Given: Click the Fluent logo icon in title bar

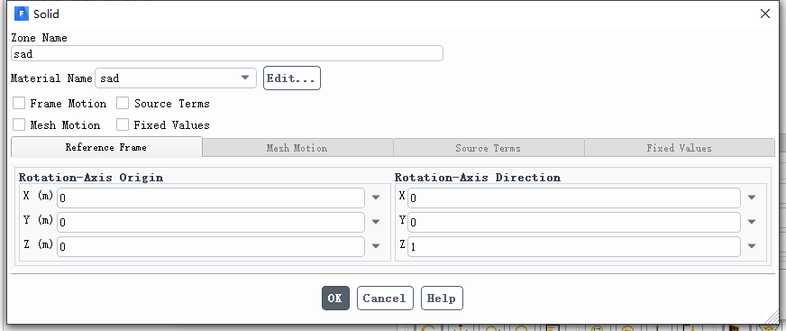Looking at the screenshot, I should [22, 14].
